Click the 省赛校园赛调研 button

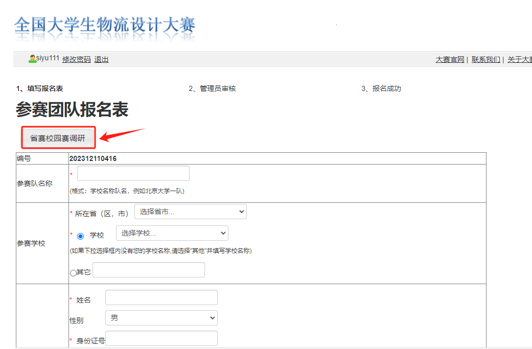[x=58, y=137]
